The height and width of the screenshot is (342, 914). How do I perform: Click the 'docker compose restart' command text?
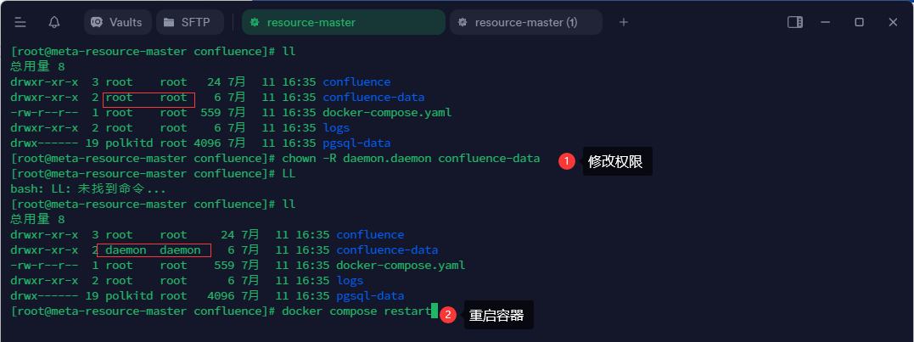(356, 311)
